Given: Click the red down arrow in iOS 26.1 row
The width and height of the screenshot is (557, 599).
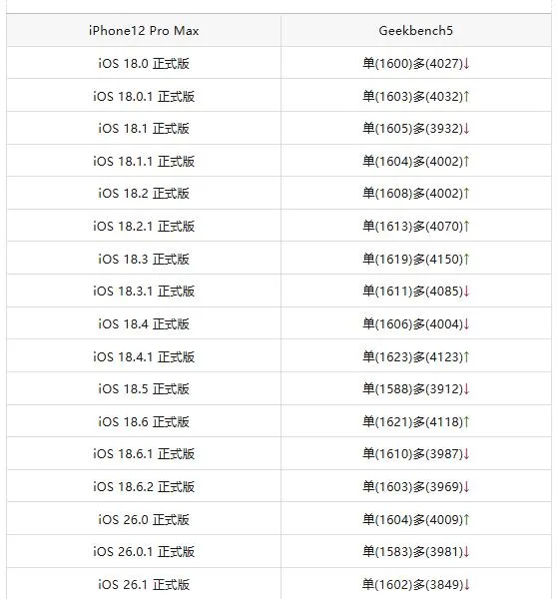Looking at the screenshot, I should click(466, 584).
